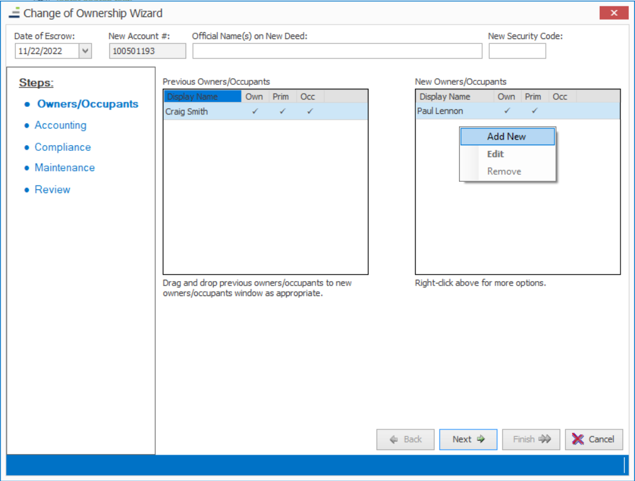Jump to the Maintenance step

click(x=65, y=168)
